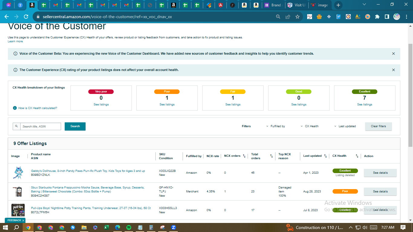Sort listings by CX Health column

[x=357, y=156]
